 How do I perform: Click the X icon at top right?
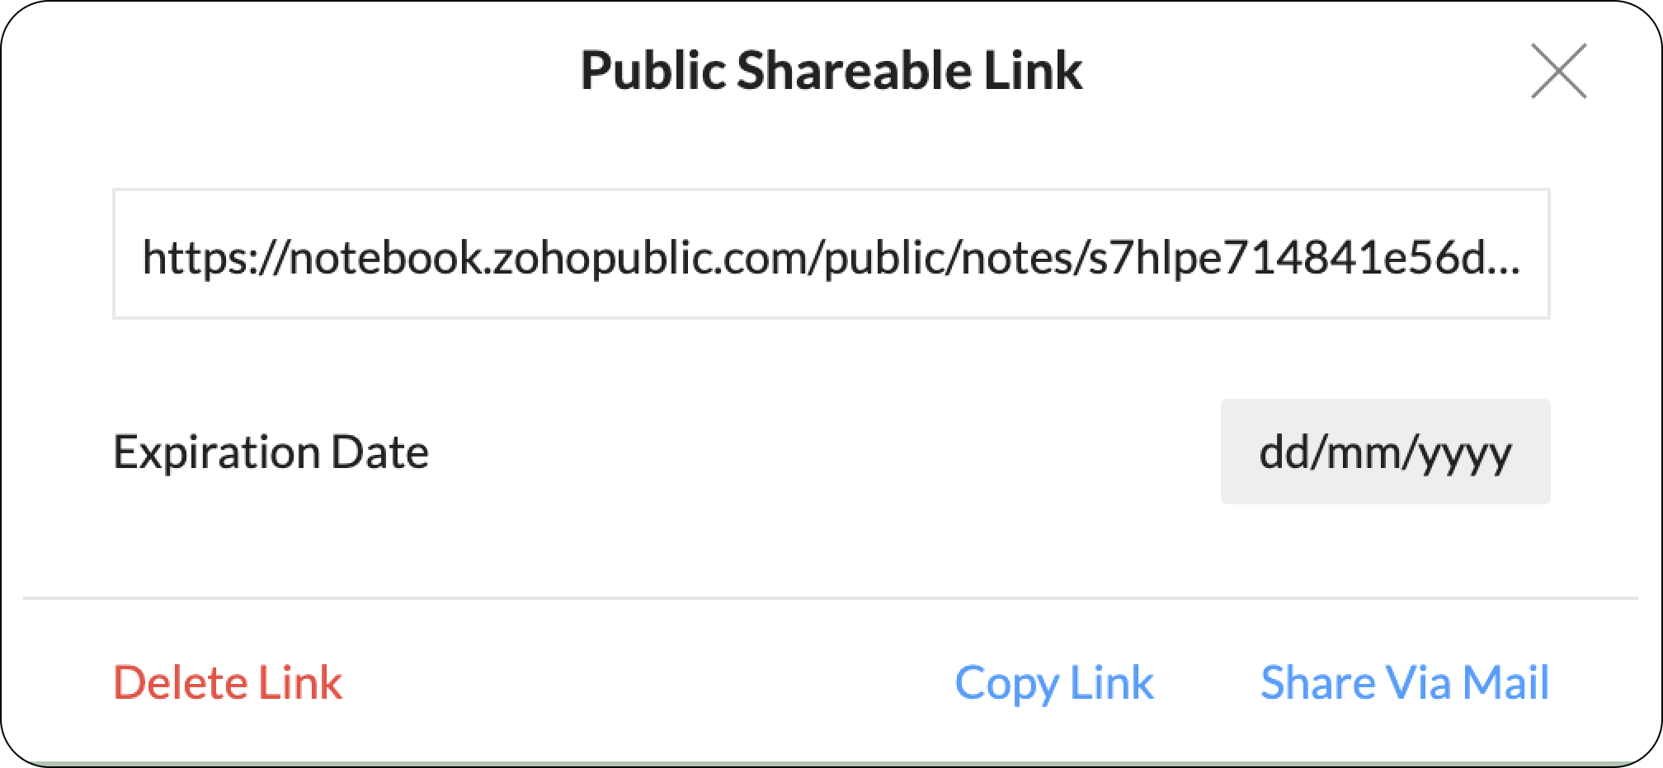point(1558,72)
